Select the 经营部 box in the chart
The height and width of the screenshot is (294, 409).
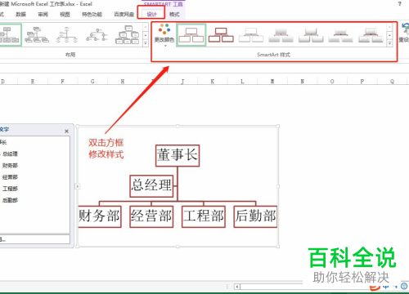pyautogui.click(x=151, y=216)
